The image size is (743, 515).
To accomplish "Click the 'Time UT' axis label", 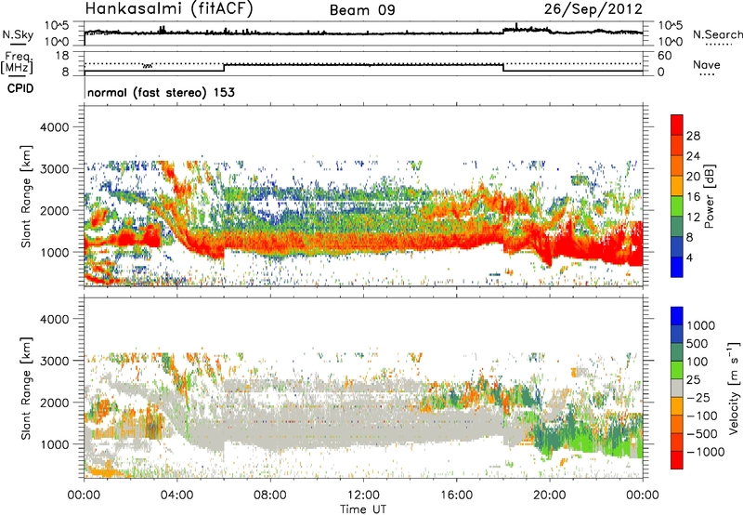I will point(363,509).
